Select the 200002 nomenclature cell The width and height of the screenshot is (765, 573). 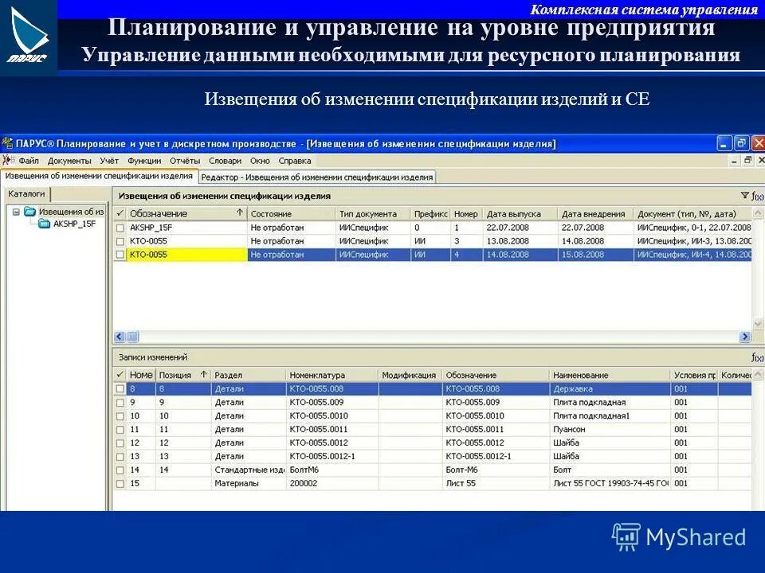point(332,484)
